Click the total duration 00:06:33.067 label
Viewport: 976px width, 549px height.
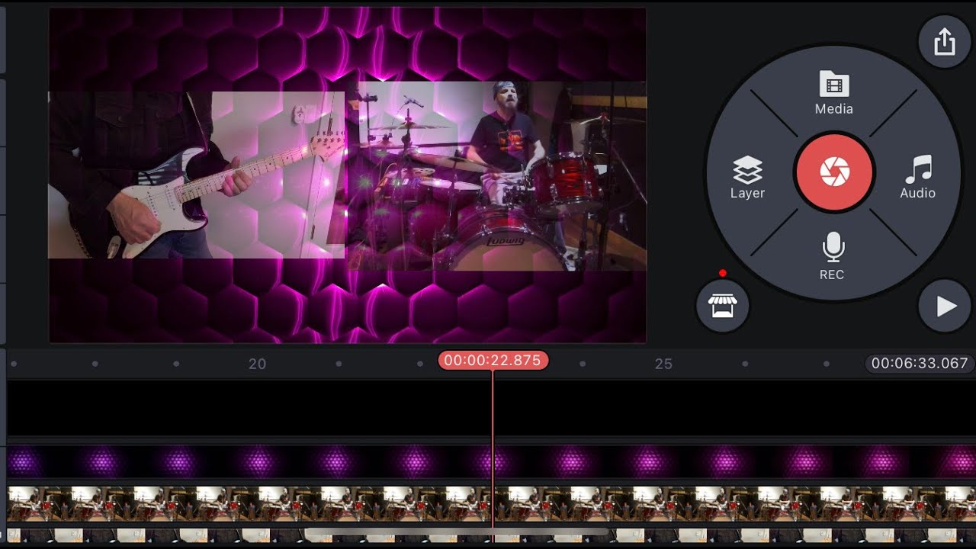coord(919,364)
